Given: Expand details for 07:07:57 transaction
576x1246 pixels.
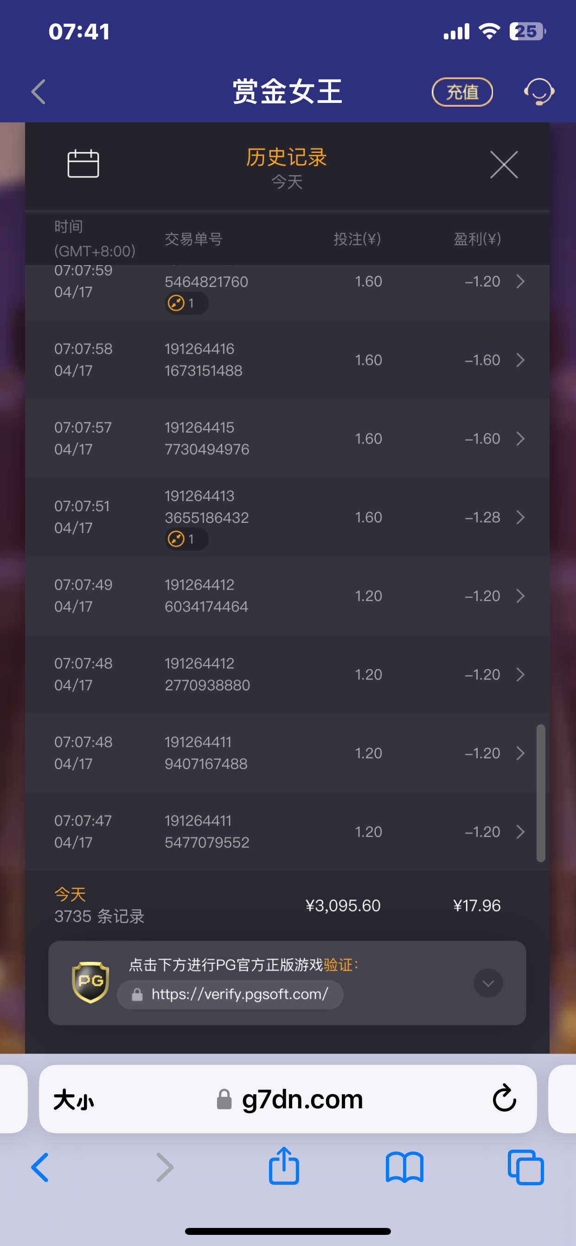Looking at the screenshot, I should point(520,439).
